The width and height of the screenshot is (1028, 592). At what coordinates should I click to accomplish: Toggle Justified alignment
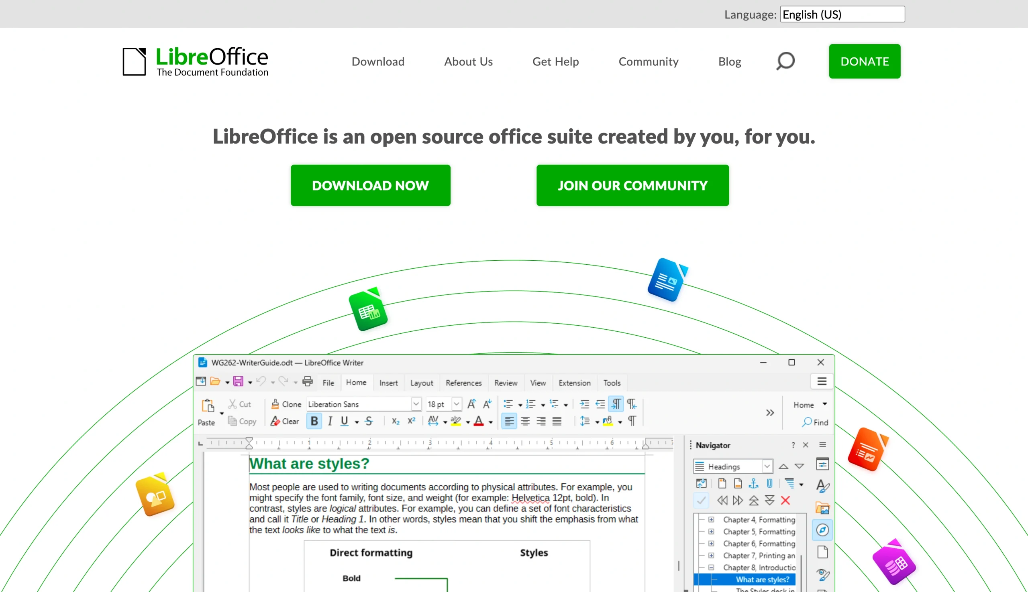click(x=557, y=421)
